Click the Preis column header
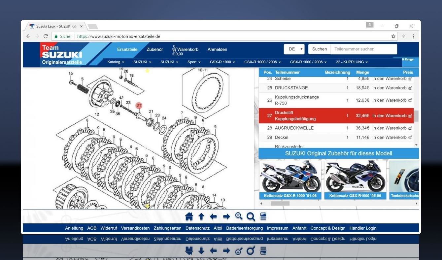 click(408, 72)
